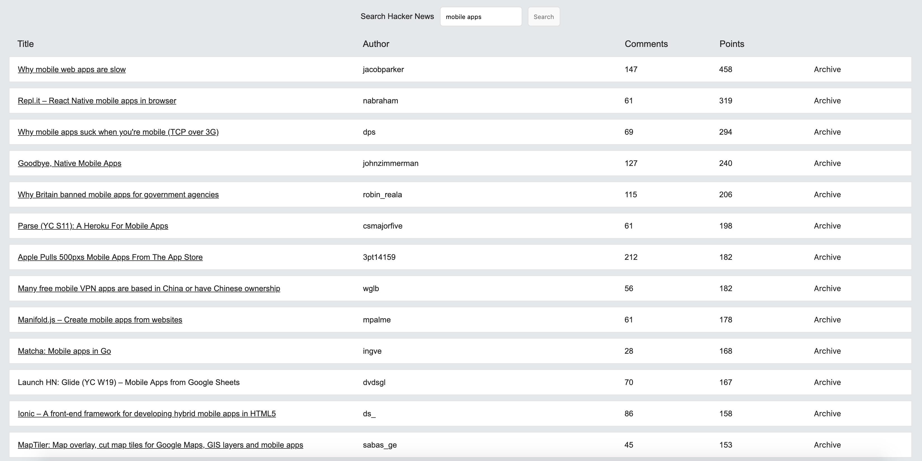The image size is (922, 461).
Task: Click the Comments column header
Action: coord(646,44)
